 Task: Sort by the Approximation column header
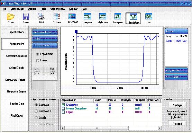(77, 100)
